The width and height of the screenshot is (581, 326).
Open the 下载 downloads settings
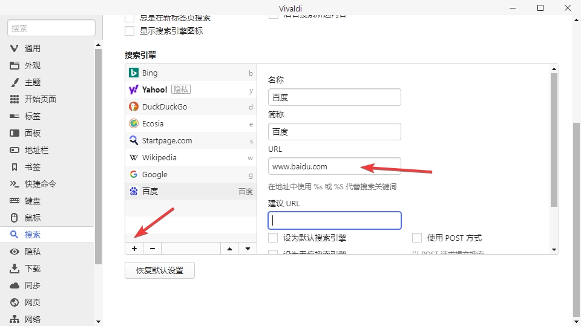(x=47, y=269)
